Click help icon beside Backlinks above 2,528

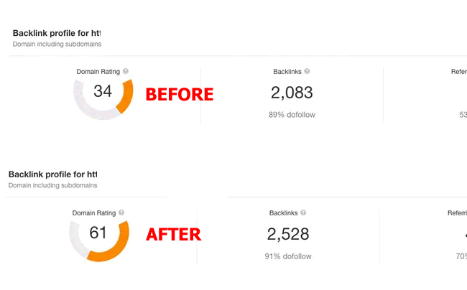click(x=303, y=213)
